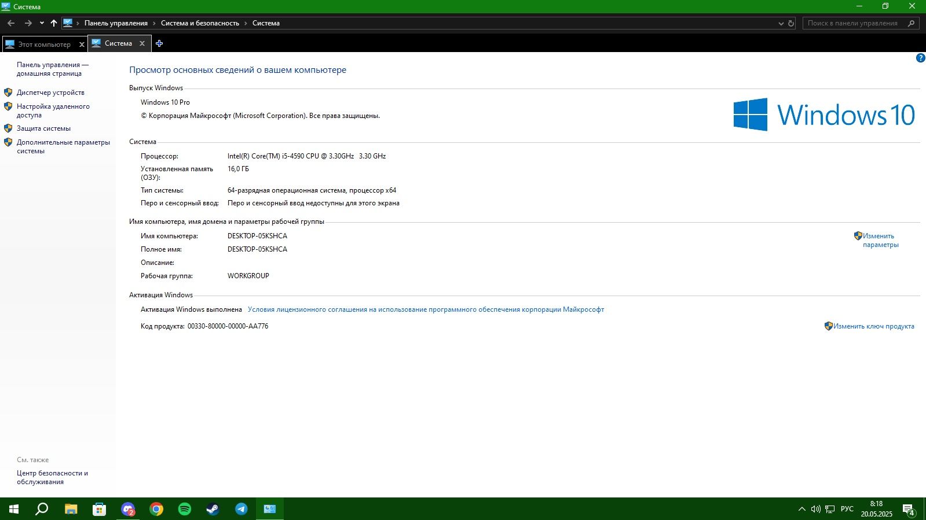
Task: Open Google Chrome from taskbar
Action: click(x=156, y=509)
